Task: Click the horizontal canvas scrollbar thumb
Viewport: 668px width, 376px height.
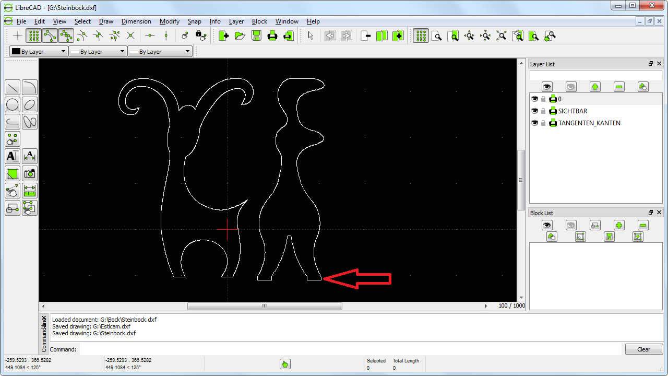Action: [x=265, y=306]
